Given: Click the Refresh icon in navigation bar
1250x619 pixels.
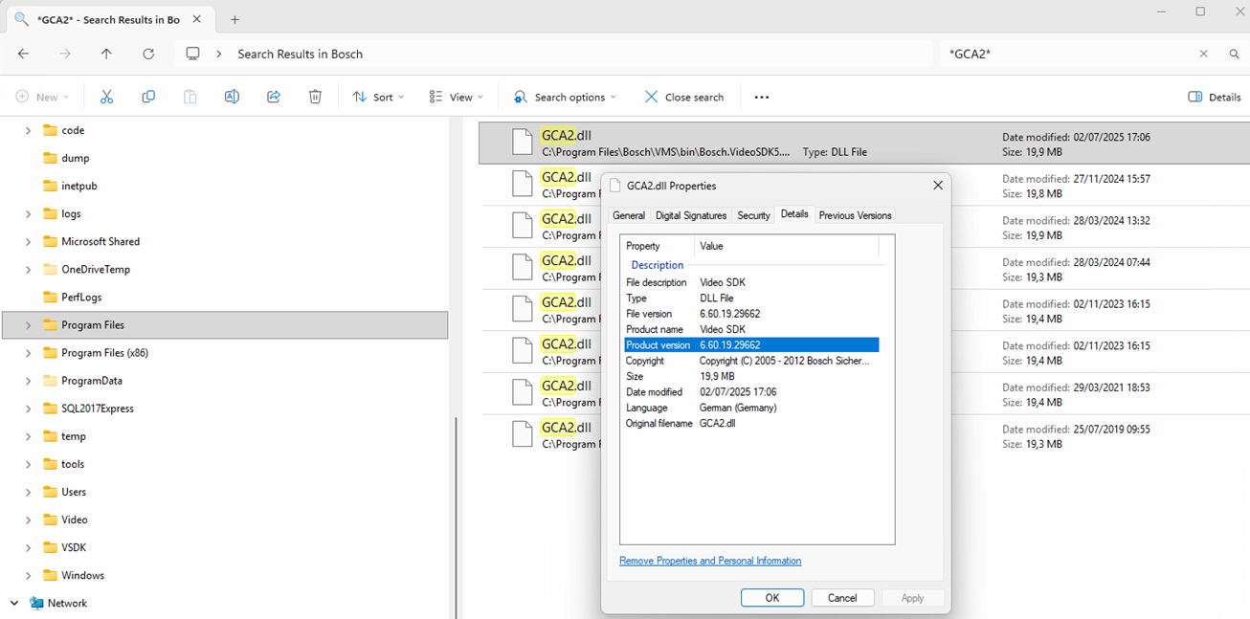Looking at the screenshot, I should coord(148,54).
